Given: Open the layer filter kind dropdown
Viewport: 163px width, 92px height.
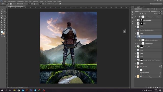Looking at the screenshot, I should point(138,9).
